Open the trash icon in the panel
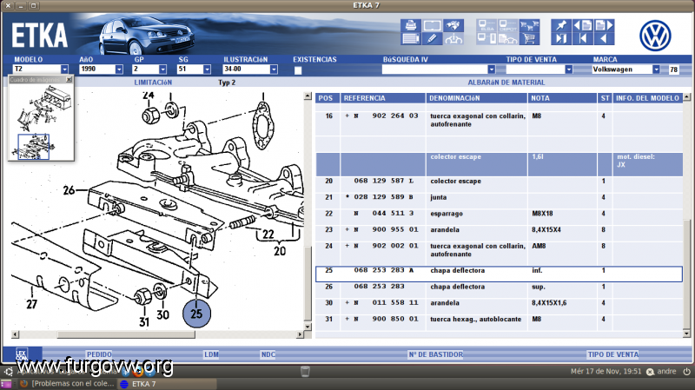Image resolution: width=695 pixels, height=390 pixels. (305, 371)
